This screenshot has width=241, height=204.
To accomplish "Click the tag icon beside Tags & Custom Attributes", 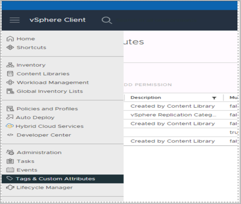I will 10,178.
